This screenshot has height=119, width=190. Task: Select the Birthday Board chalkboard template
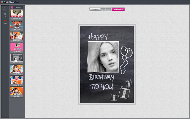click(x=17, y=58)
